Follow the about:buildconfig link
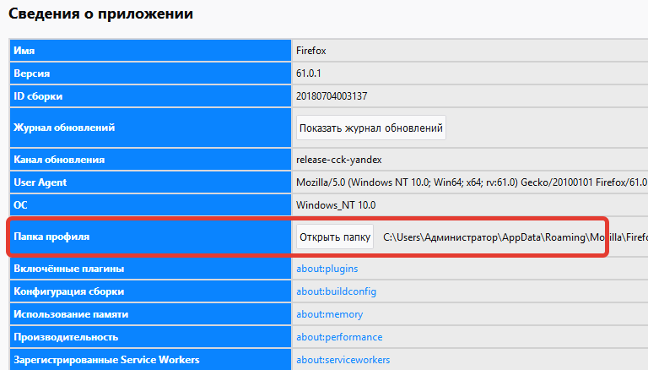This screenshot has height=370, width=648. (336, 291)
